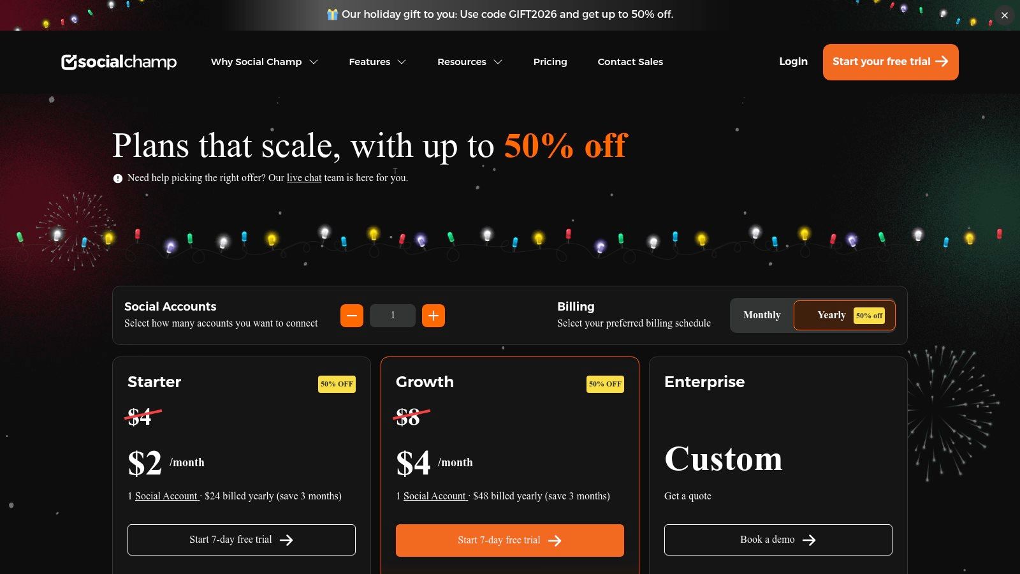Dismiss the holiday promo banner

coord(1004,15)
